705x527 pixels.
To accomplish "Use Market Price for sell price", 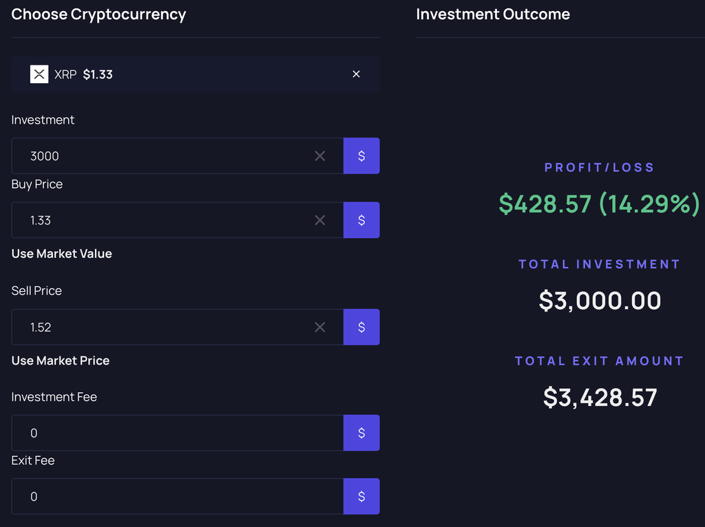I will [x=61, y=361].
